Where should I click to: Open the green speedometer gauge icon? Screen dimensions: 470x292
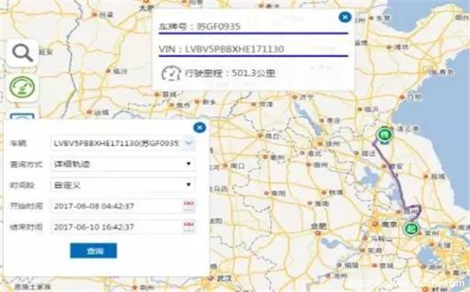coord(23,88)
